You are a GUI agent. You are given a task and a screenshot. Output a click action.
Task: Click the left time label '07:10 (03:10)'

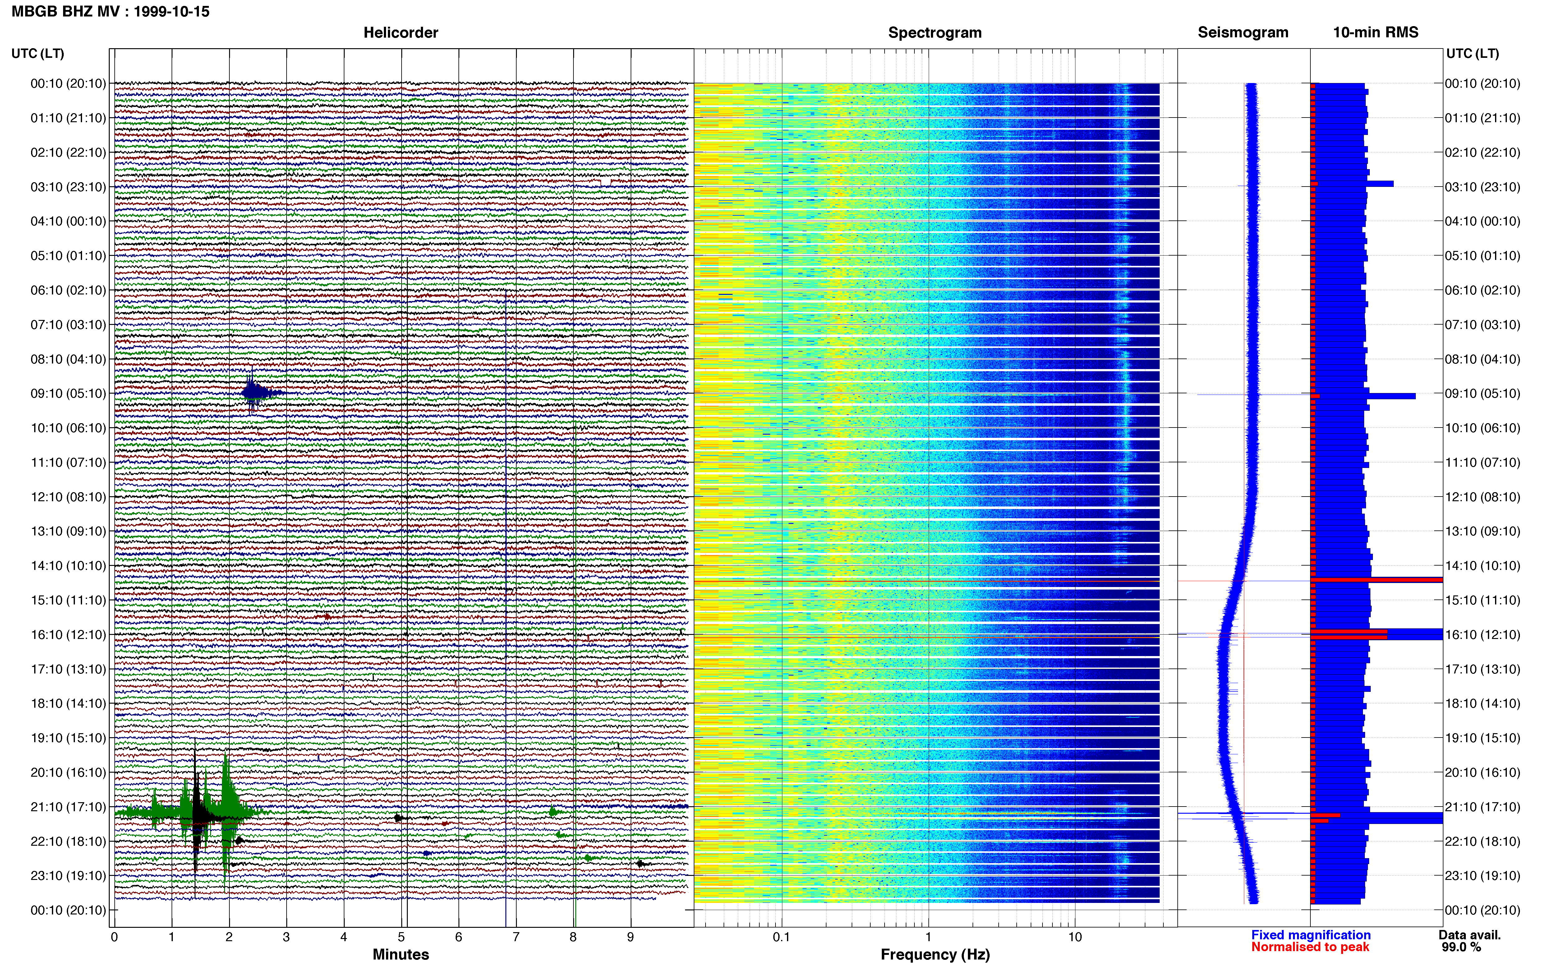68,325
